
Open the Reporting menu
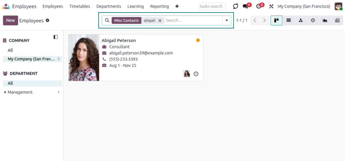pyautogui.click(x=159, y=6)
